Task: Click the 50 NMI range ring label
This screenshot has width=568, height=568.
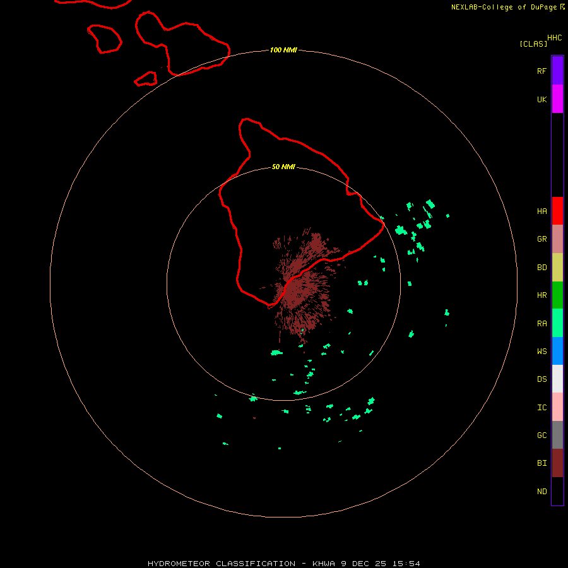Action: point(283,167)
